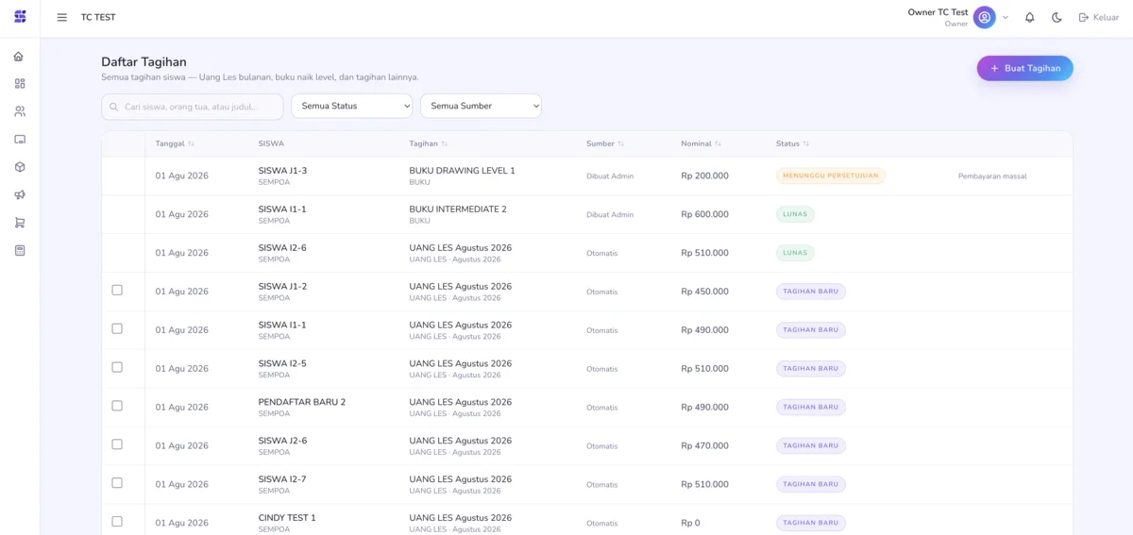Click the Rp 200.000 nominal cell
1133x535 pixels.
tap(704, 176)
